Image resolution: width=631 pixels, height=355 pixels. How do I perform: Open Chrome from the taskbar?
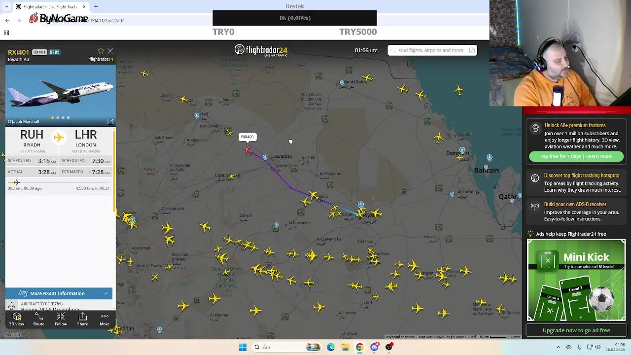point(360,347)
